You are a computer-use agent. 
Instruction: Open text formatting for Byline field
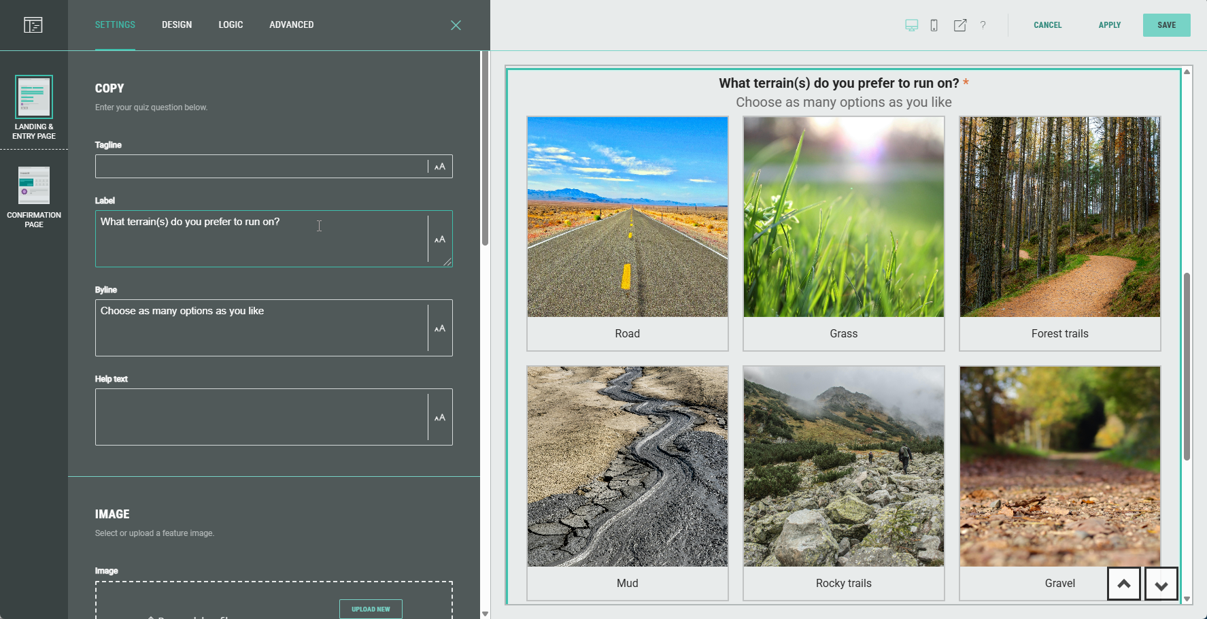(440, 329)
